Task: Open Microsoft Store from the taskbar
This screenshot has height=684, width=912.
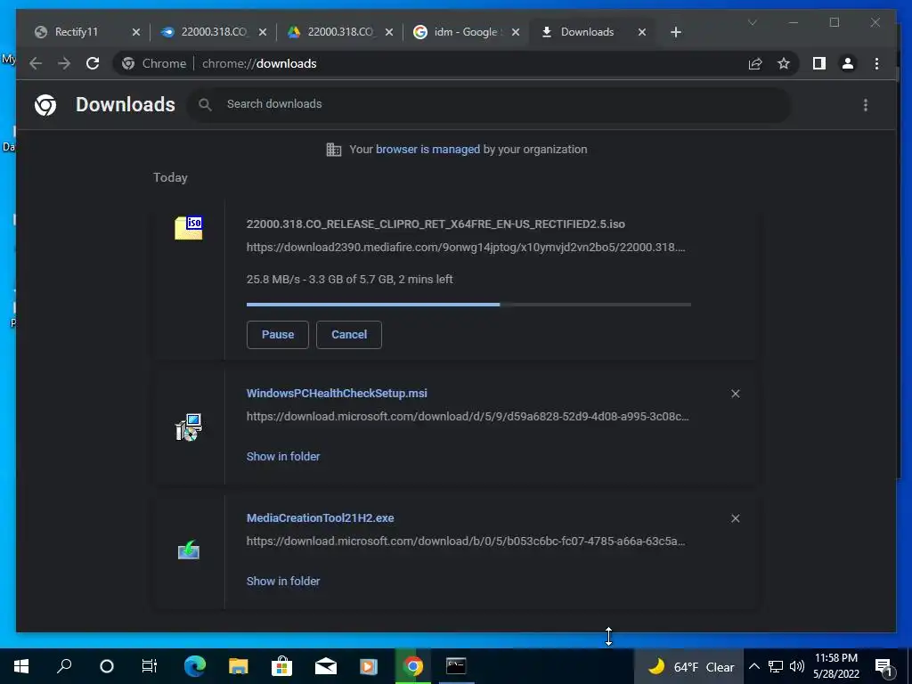Action: [281, 666]
